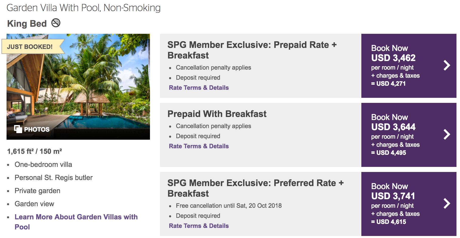Open the photo gallery icon on villa image
Screen dimensions: 460x238
coord(18,129)
